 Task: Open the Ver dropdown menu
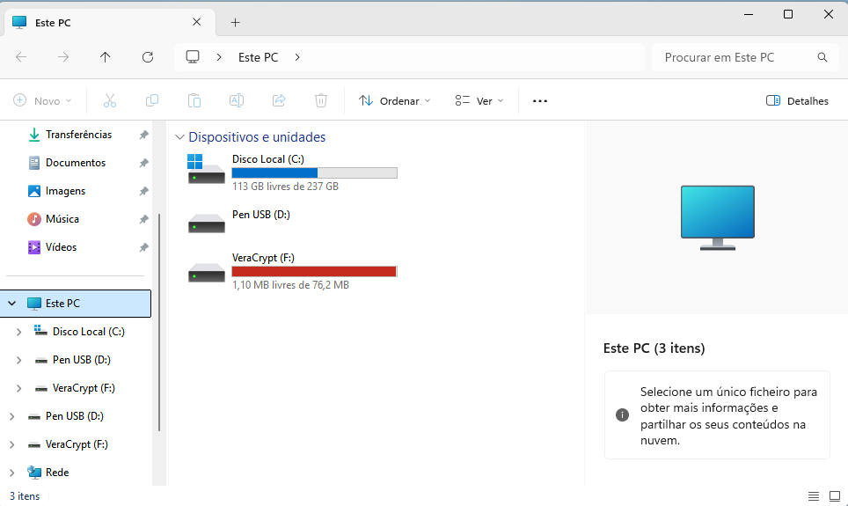pos(479,101)
